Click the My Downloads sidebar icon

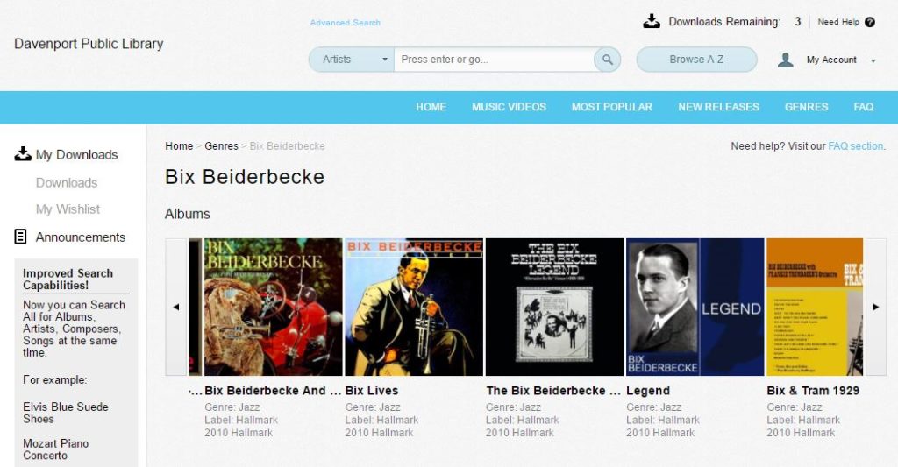pyautogui.click(x=22, y=154)
